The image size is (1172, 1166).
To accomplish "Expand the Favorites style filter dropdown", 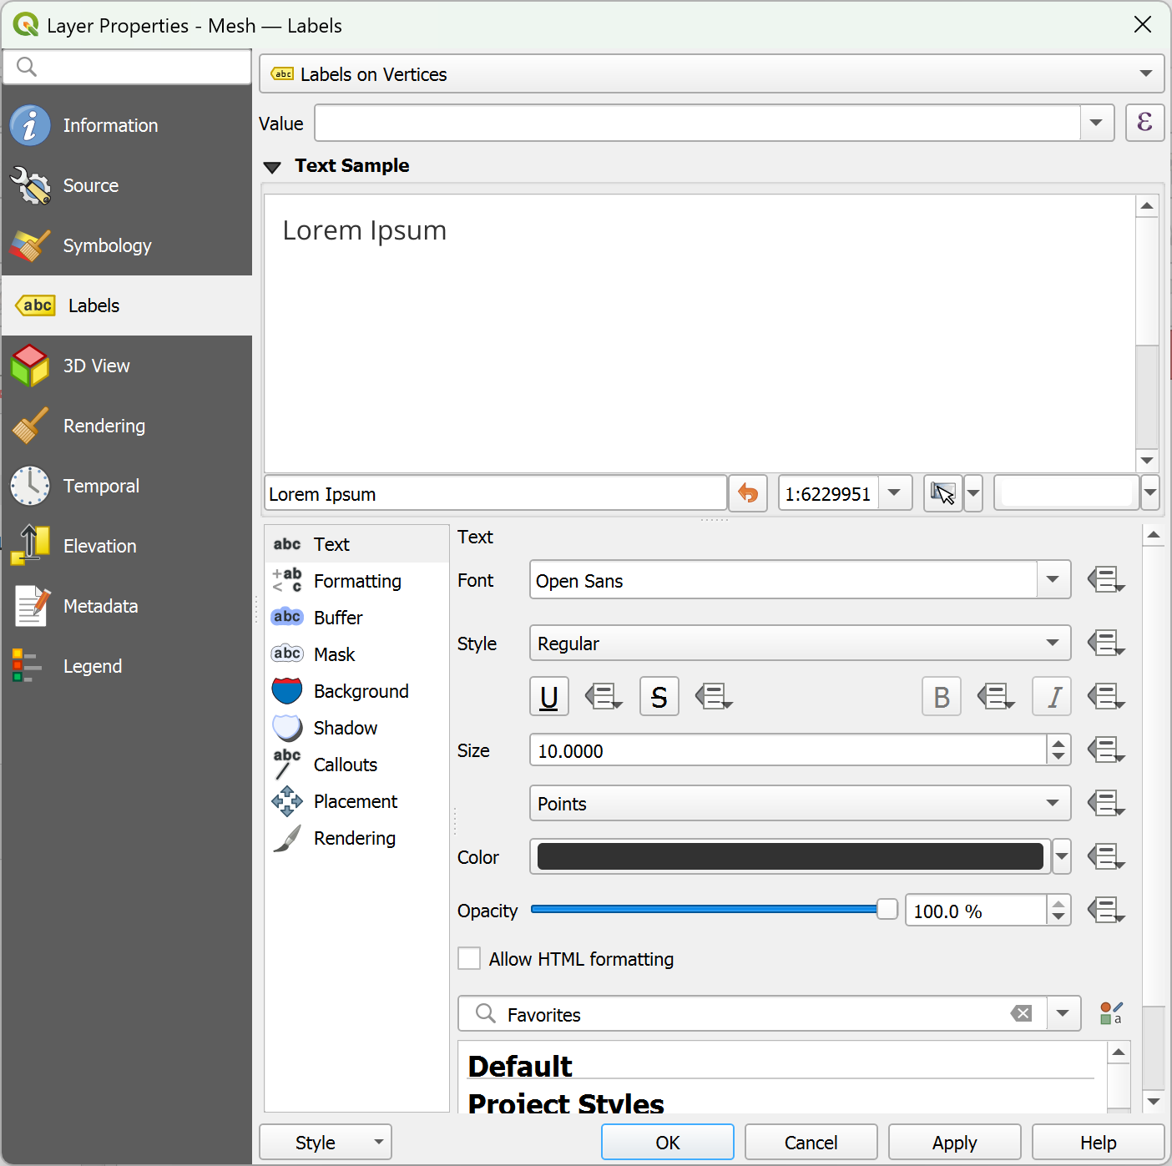I will coord(1063,1013).
